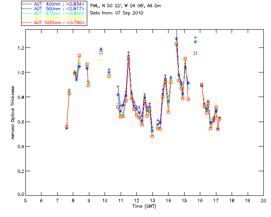Click the 1.2 y-axis tick label
This screenshot has width=271, height=217.
click(21, 48)
